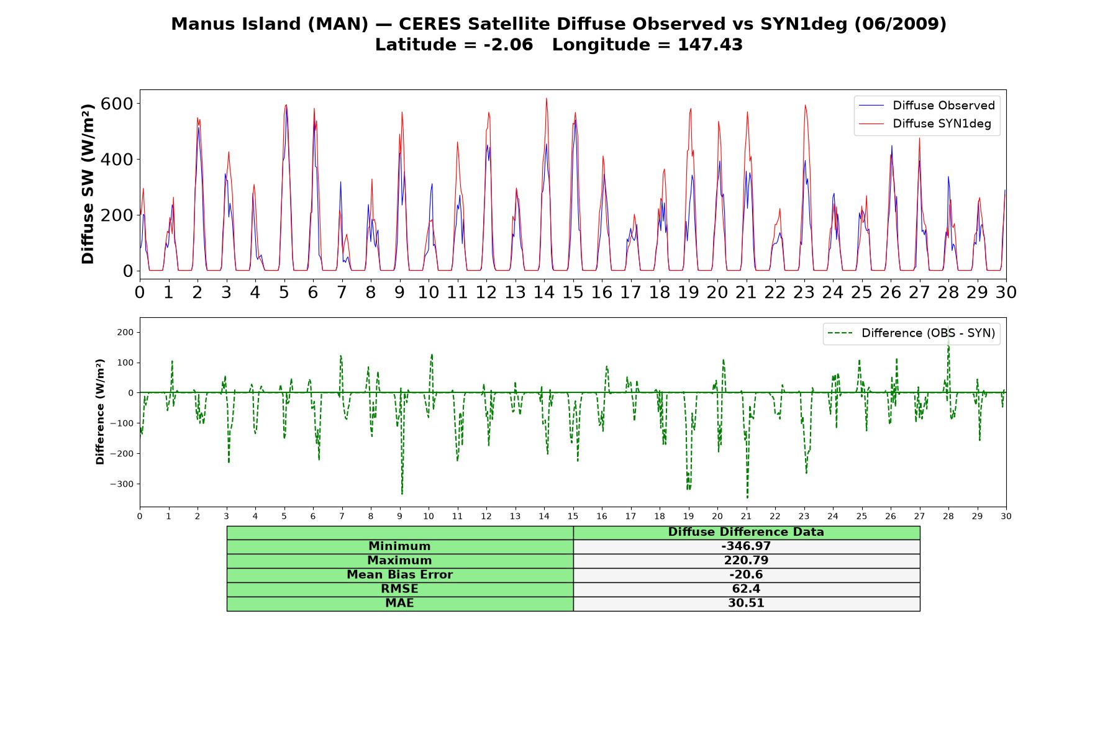Click day 15 tick on upper chart axis
This screenshot has height=745, width=1118.
coord(573,292)
